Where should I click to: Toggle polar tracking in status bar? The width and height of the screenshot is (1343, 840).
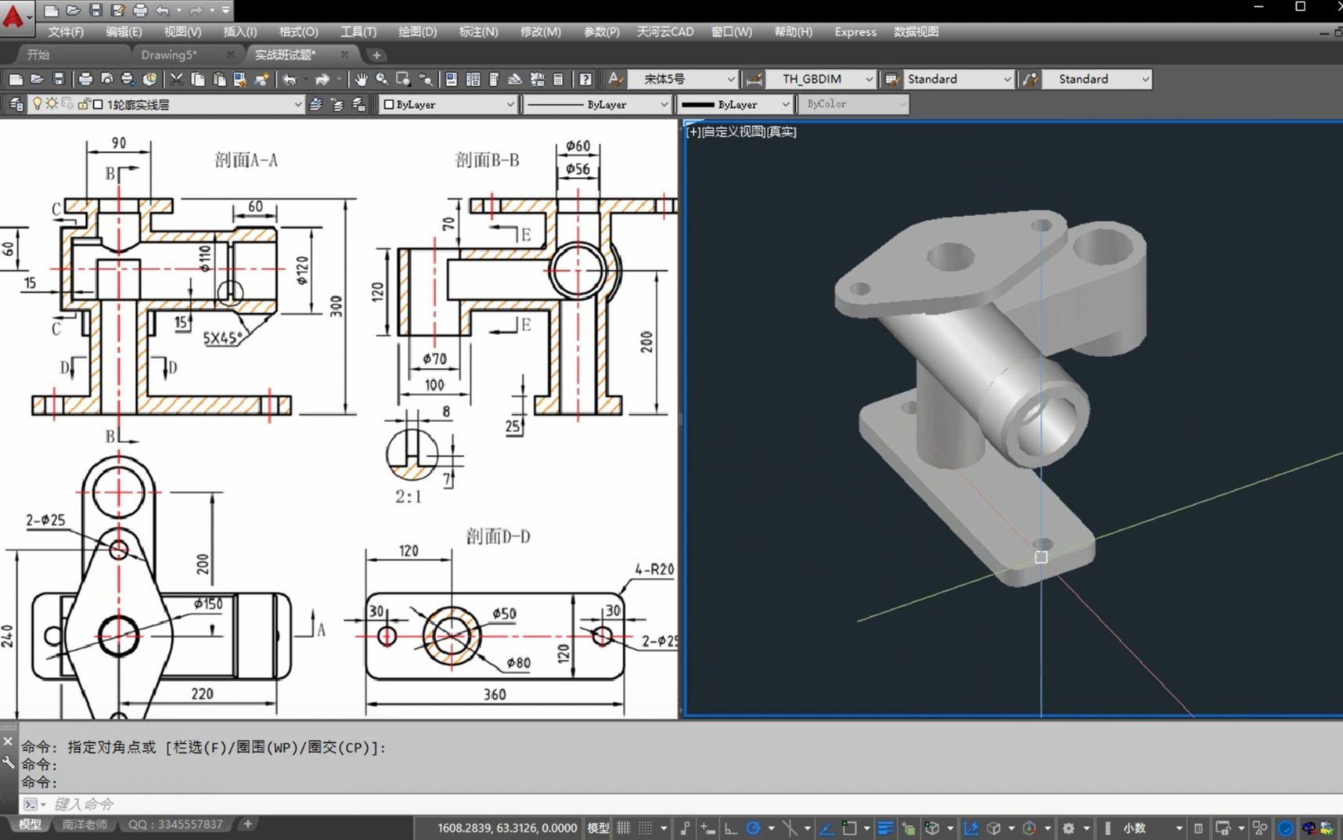(x=753, y=827)
